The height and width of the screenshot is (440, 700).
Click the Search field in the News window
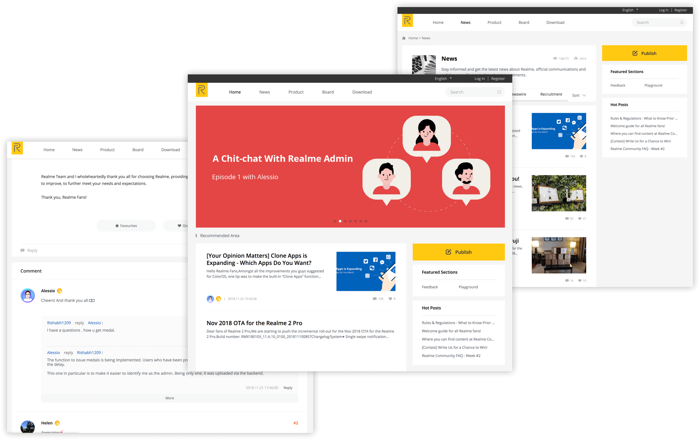tap(655, 23)
